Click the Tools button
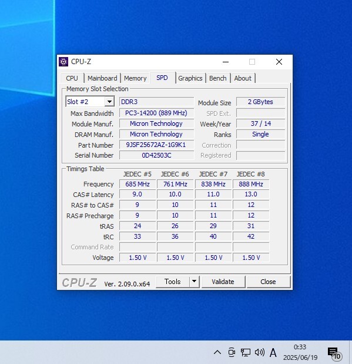Screen dimensions: 352x364 point(173,282)
